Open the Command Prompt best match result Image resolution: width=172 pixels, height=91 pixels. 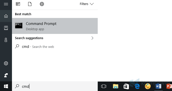(55, 26)
